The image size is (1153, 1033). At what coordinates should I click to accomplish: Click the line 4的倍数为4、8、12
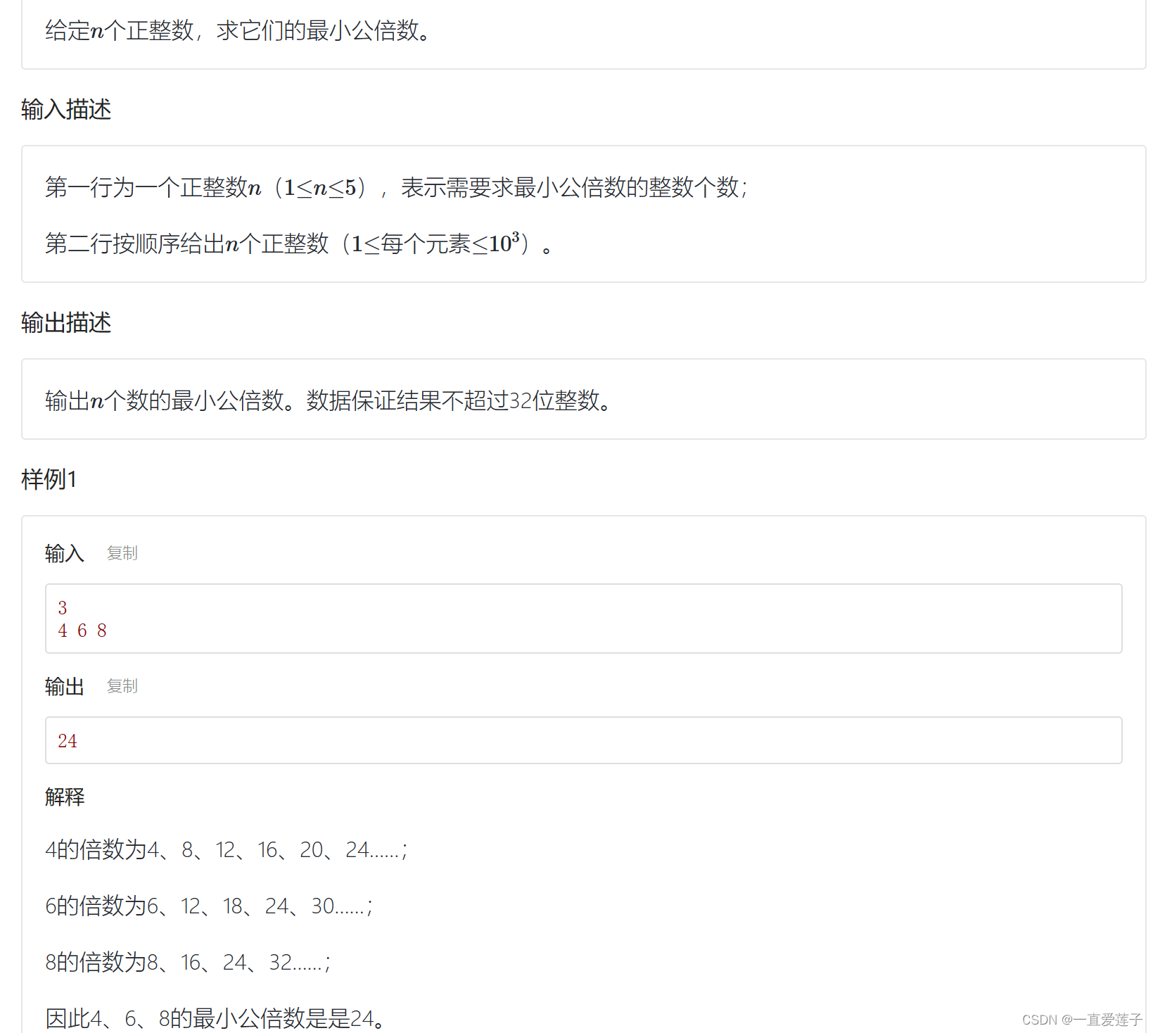coord(227,849)
